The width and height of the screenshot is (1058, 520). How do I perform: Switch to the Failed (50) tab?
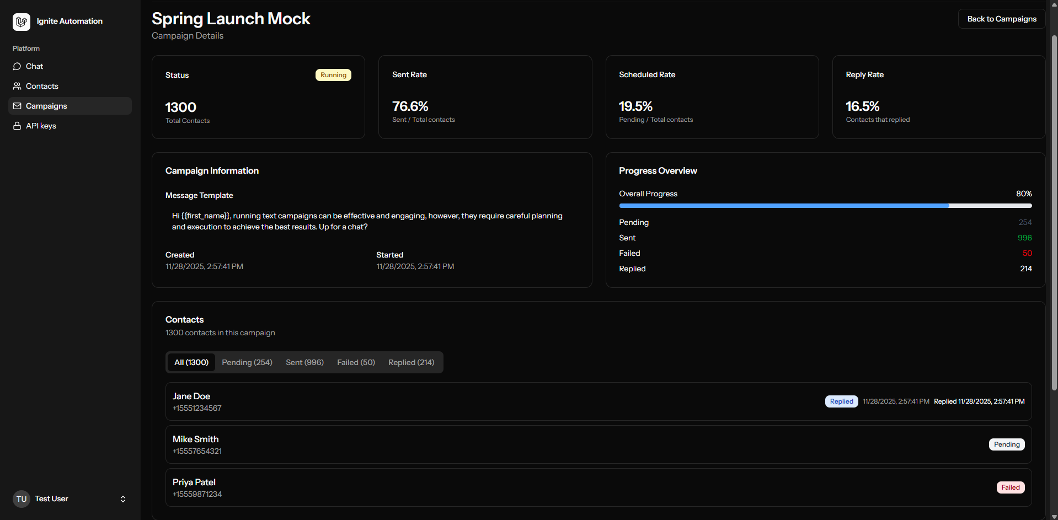[356, 362]
